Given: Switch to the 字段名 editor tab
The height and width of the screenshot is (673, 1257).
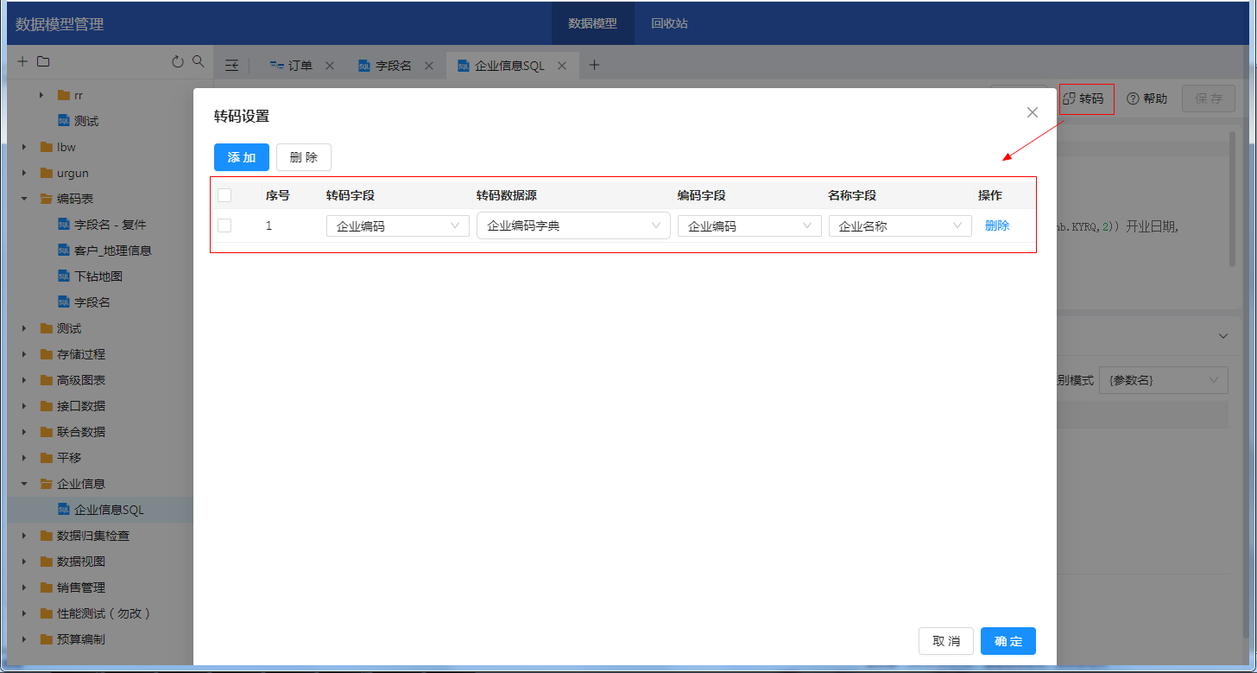Looking at the screenshot, I should pos(393,66).
